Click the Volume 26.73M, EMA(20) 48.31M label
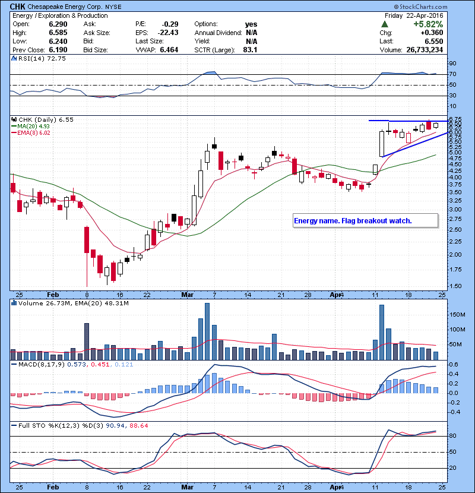Screen dimensions: 475x493 74,304
